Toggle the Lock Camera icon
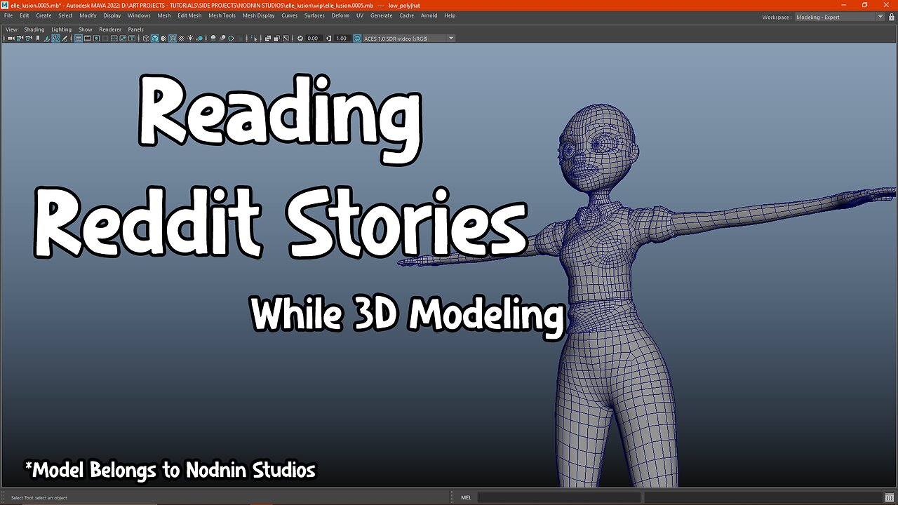The image size is (898, 505). point(20,38)
